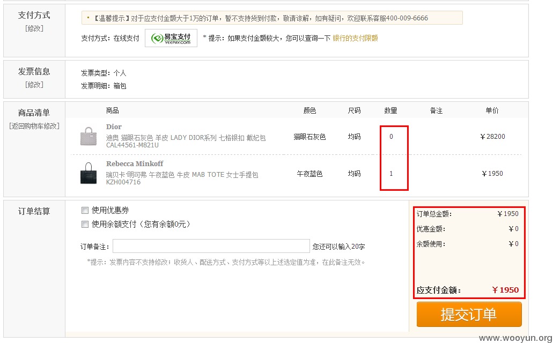Click the Rebecca Minkoff brand name
The height and width of the screenshot is (343, 553).
[135, 163]
